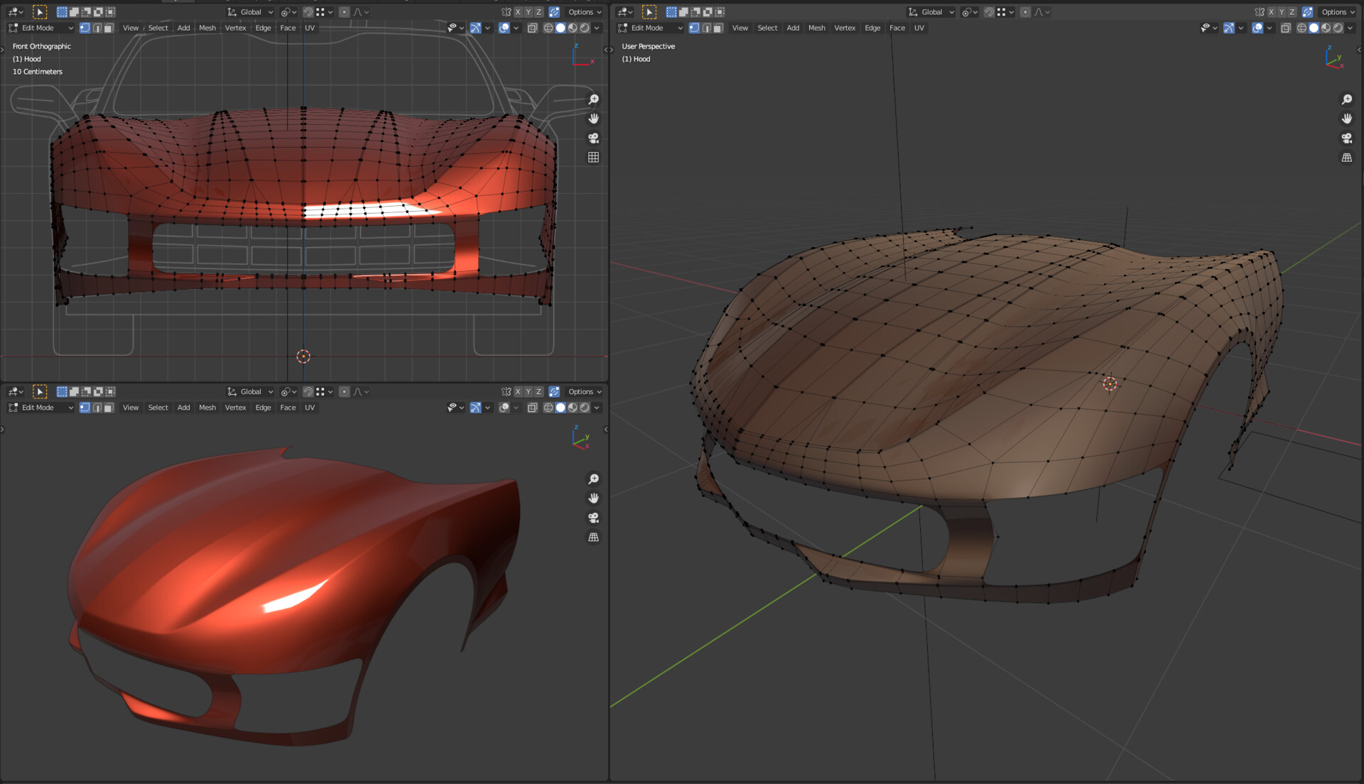Click pan hand icon in top-left viewport
This screenshot has width=1364, height=784.
[593, 119]
